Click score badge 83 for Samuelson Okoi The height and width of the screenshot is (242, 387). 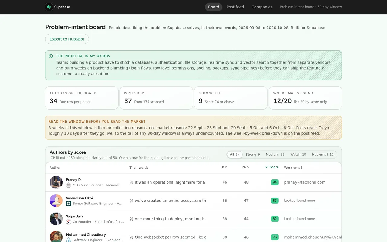click(x=275, y=201)
